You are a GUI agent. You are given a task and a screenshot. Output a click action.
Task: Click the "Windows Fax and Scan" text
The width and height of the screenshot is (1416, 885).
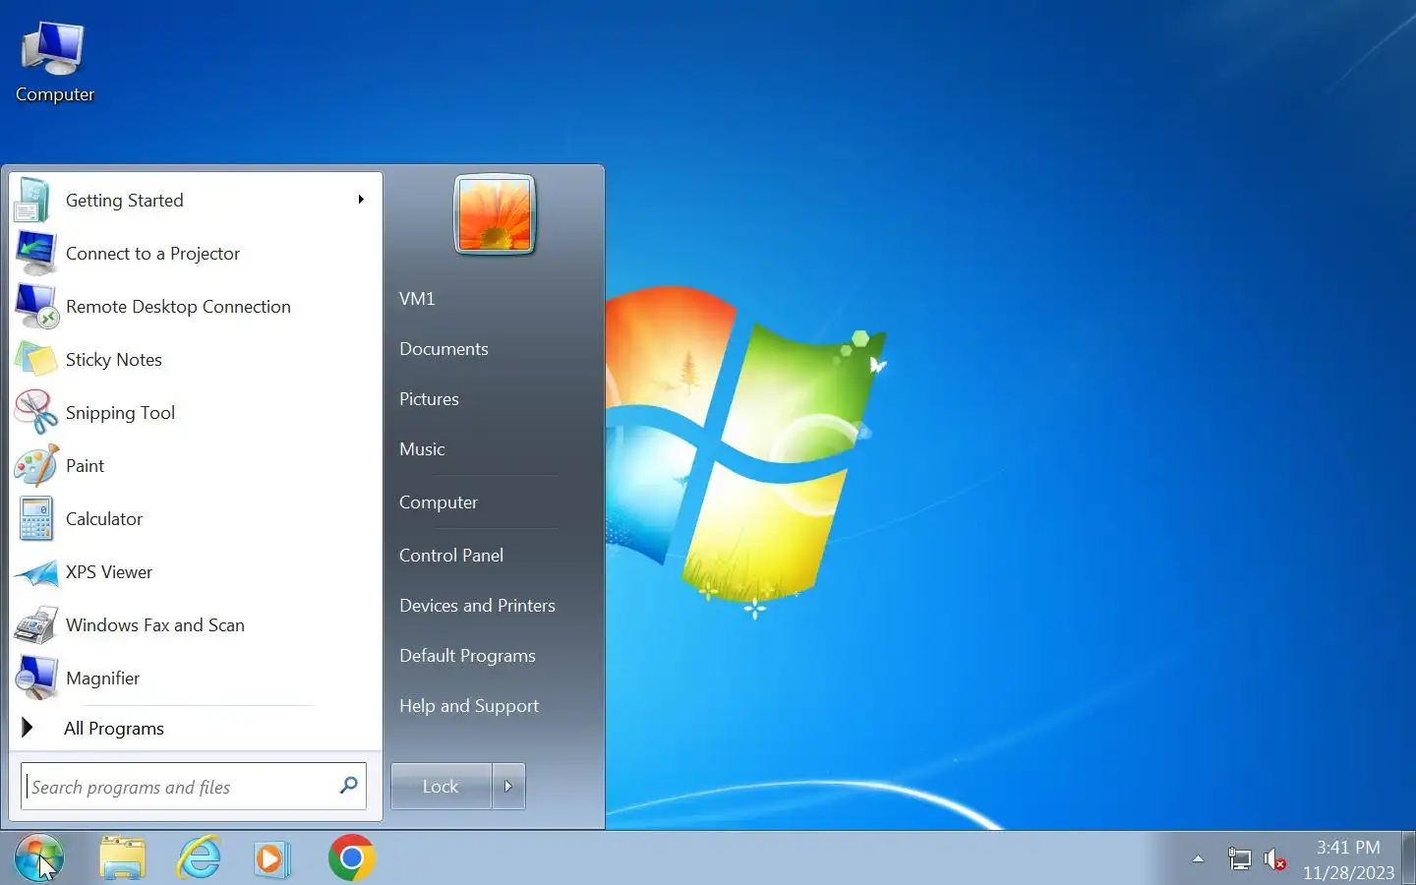155,625
